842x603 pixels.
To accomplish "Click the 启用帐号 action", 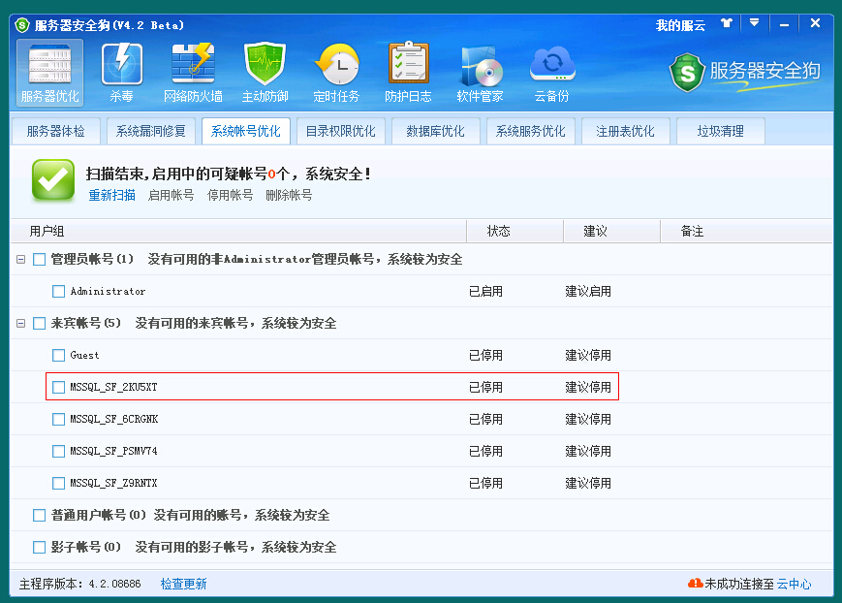I will pyautogui.click(x=171, y=195).
